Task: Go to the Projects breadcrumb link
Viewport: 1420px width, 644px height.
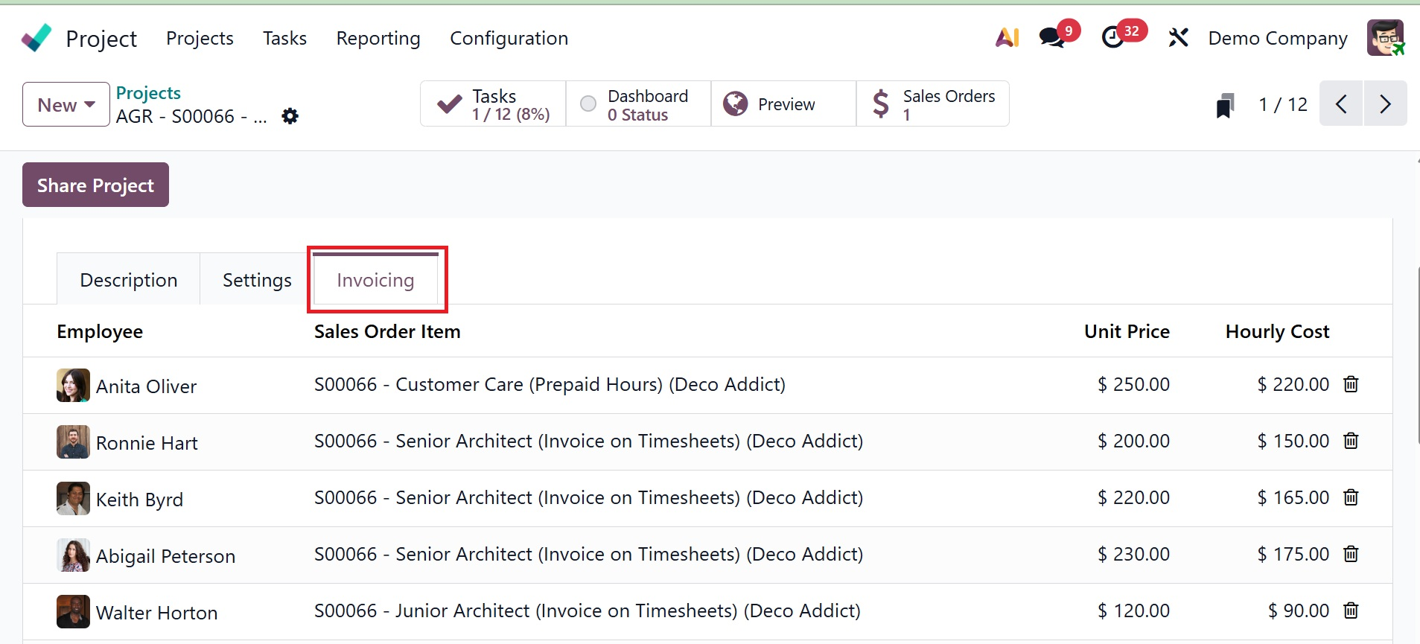Action: 148,93
